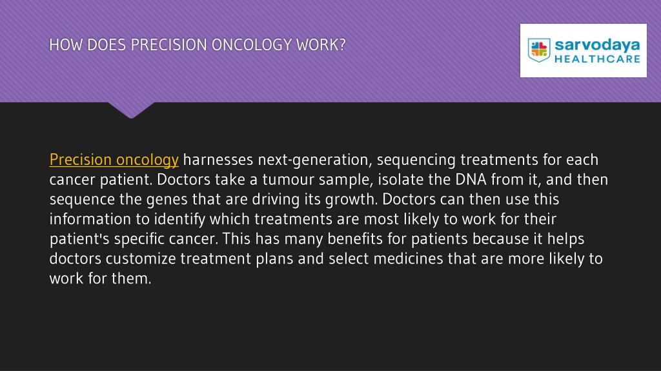The width and height of the screenshot is (661, 371).
Task: Open the Precision oncology hyperlink
Action: [x=114, y=160]
